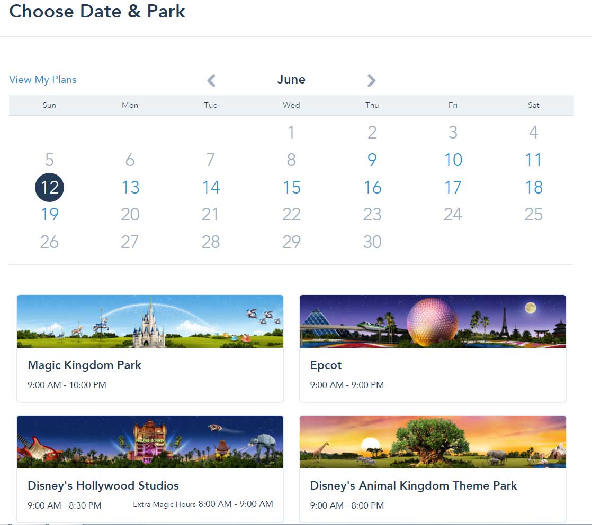Click grayed-out date June 1

[291, 132]
